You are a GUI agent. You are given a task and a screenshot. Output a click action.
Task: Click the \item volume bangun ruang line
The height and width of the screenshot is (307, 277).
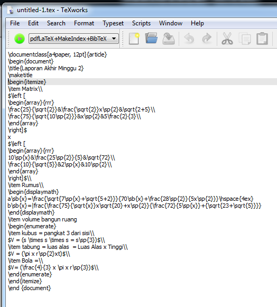tap(42, 219)
